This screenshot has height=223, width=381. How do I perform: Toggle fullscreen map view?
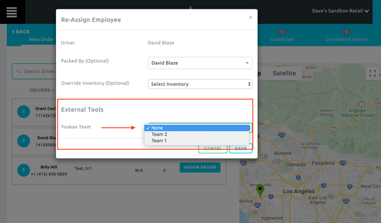pos(372,73)
